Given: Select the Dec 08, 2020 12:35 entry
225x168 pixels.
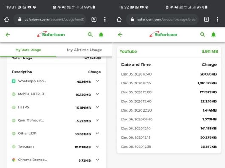Looking at the screenshot, I should (169, 146).
